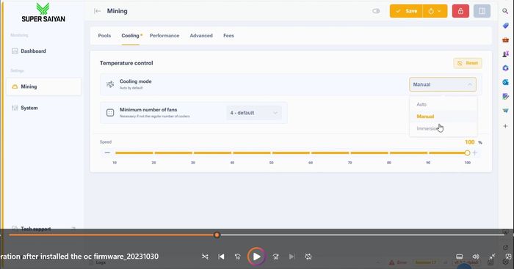Mute the video player volume icon
Image resolution: width=514 pixels, height=269 pixels.
476,257
